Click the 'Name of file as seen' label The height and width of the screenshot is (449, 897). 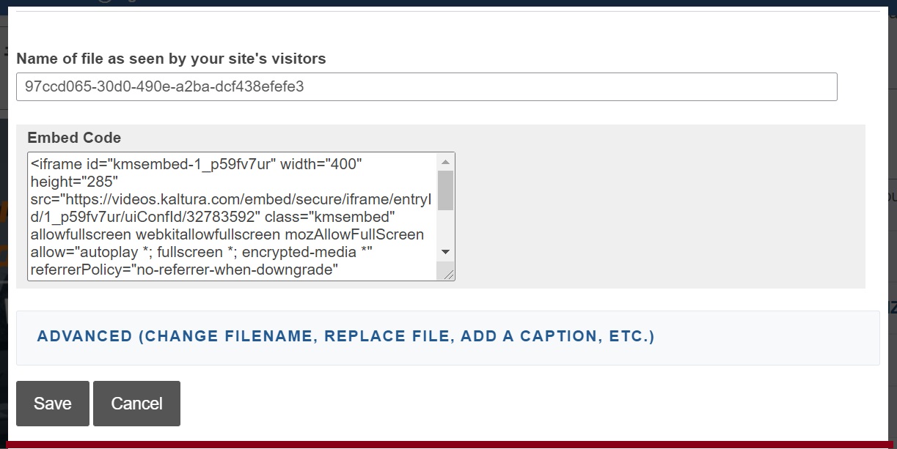(171, 59)
